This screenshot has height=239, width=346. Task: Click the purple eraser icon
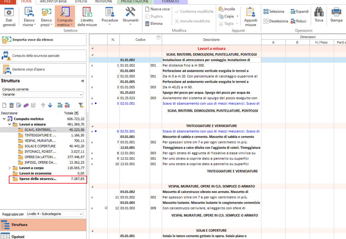[x=26, y=106]
